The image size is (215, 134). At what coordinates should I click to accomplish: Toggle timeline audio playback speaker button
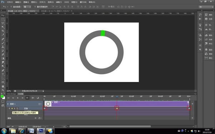(x=27, y=98)
